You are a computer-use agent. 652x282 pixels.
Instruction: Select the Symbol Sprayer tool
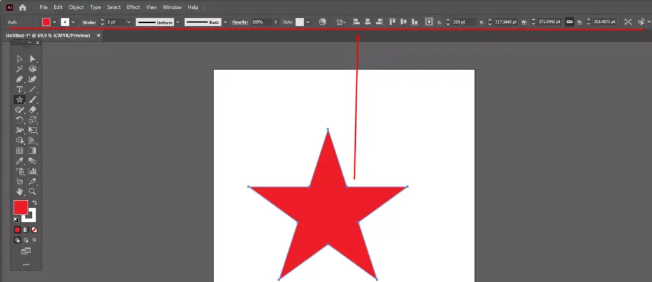tap(20, 171)
